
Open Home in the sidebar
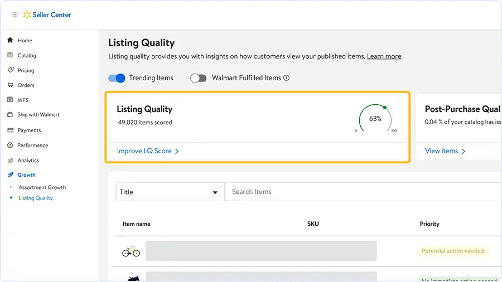click(x=25, y=40)
